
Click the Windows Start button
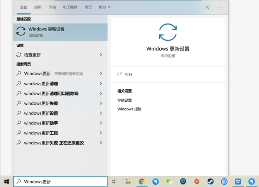[7, 182]
